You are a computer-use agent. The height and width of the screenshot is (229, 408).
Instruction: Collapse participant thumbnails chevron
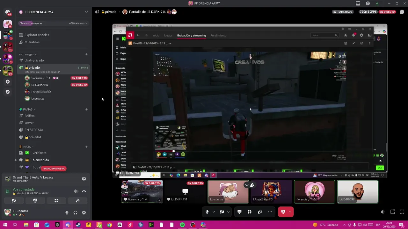[x=247, y=185]
